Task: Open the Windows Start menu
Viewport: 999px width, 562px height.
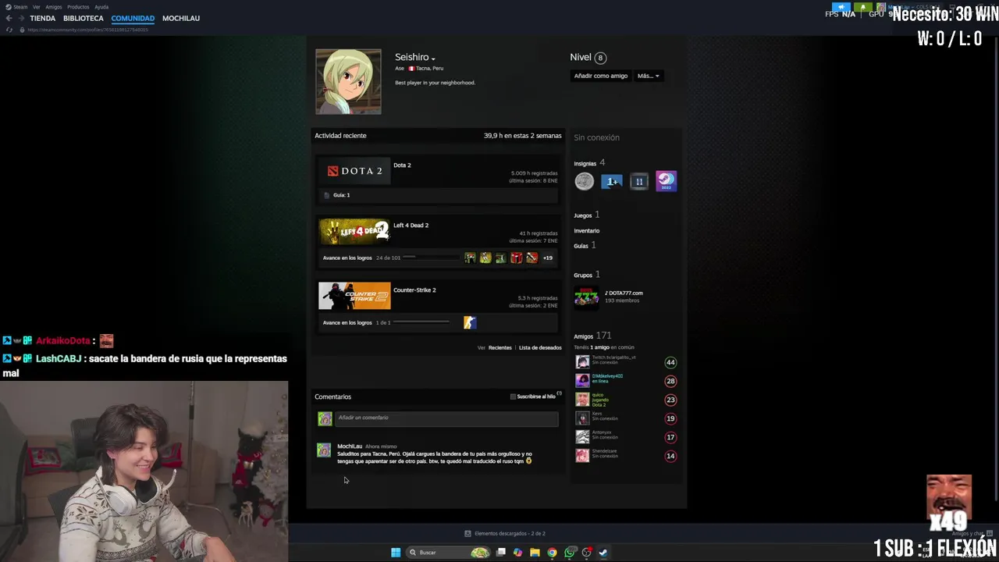Action: pos(396,553)
